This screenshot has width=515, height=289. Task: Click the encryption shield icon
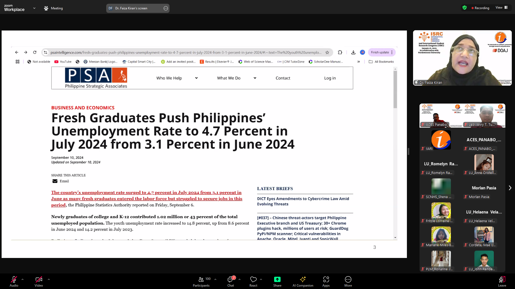click(x=465, y=8)
